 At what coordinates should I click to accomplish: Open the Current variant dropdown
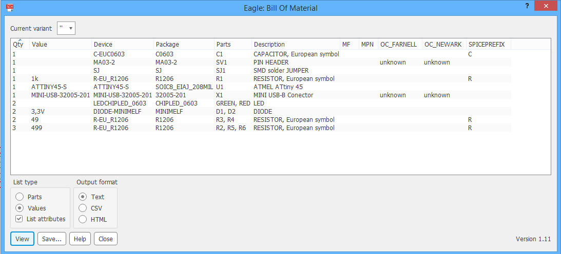click(x=67, y=28)
